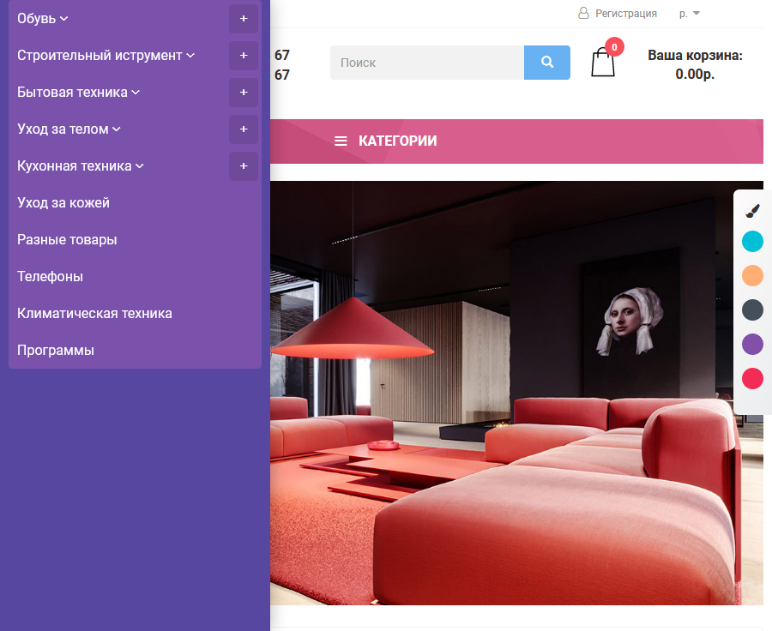
Task: Expand Обувь with its plus button
Action: (244, 19)
